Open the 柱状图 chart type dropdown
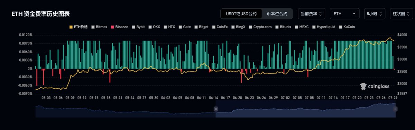415x130 pixels. pyautogui.click(x=401, y=14)
